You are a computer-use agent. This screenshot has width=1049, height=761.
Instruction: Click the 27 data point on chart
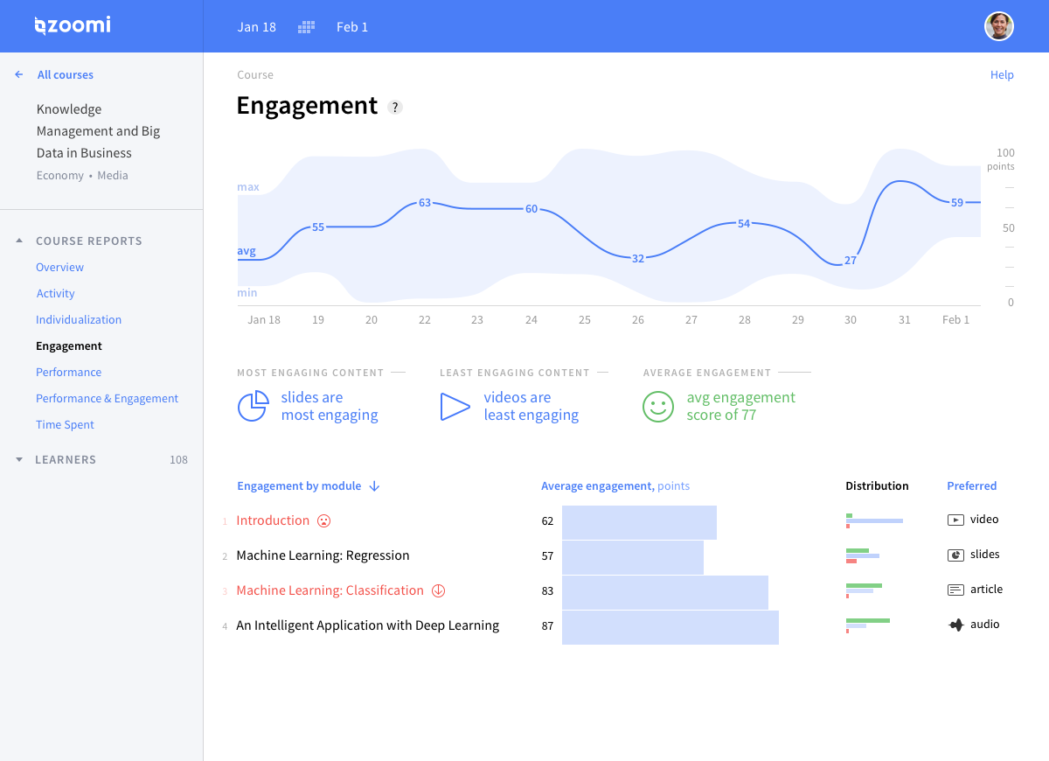(x=850, y=261)
